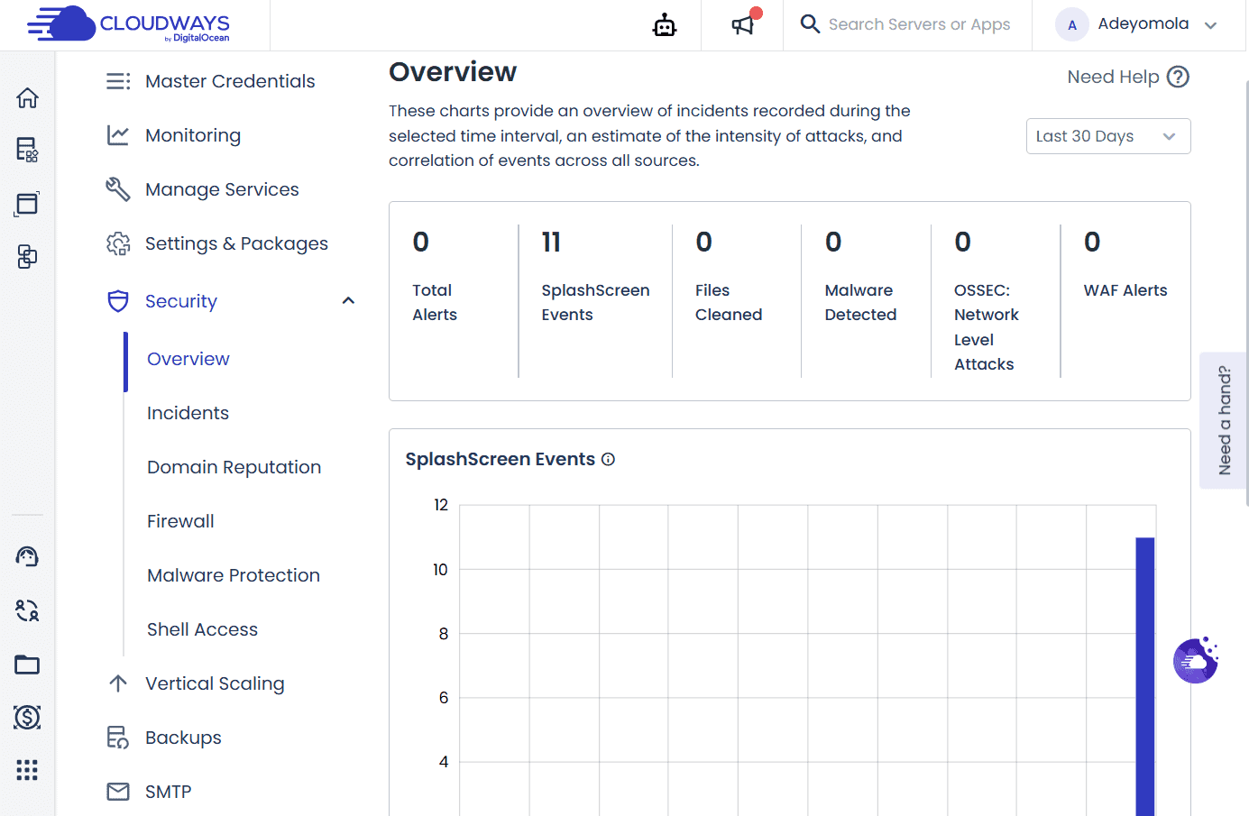Open the apps grid icon in left rail
This screenshot has height=816, width=1249.
point(27,770)
